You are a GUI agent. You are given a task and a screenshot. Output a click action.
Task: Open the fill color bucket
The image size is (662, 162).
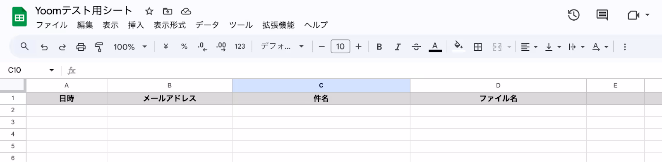tap(458, 46)
